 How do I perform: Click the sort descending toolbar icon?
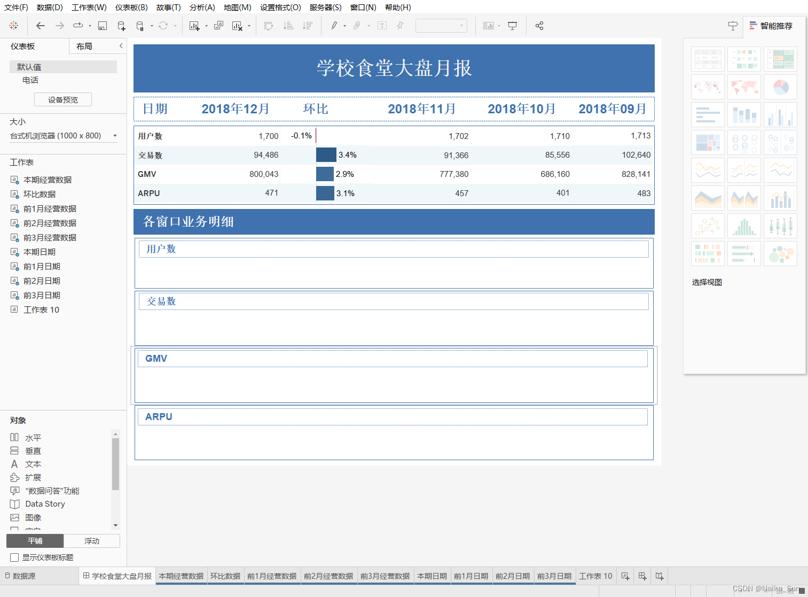click(308, 26)
